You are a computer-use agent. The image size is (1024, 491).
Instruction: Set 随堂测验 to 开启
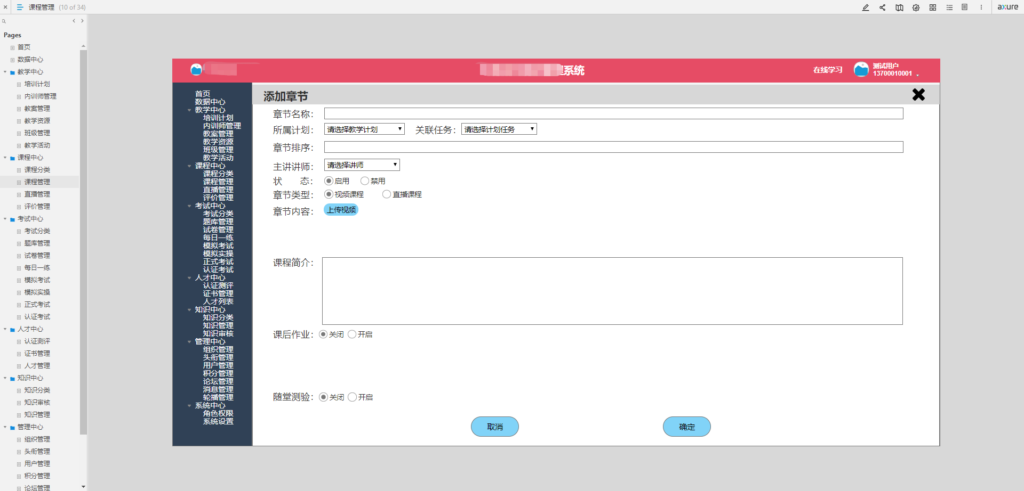click(352, 397)
